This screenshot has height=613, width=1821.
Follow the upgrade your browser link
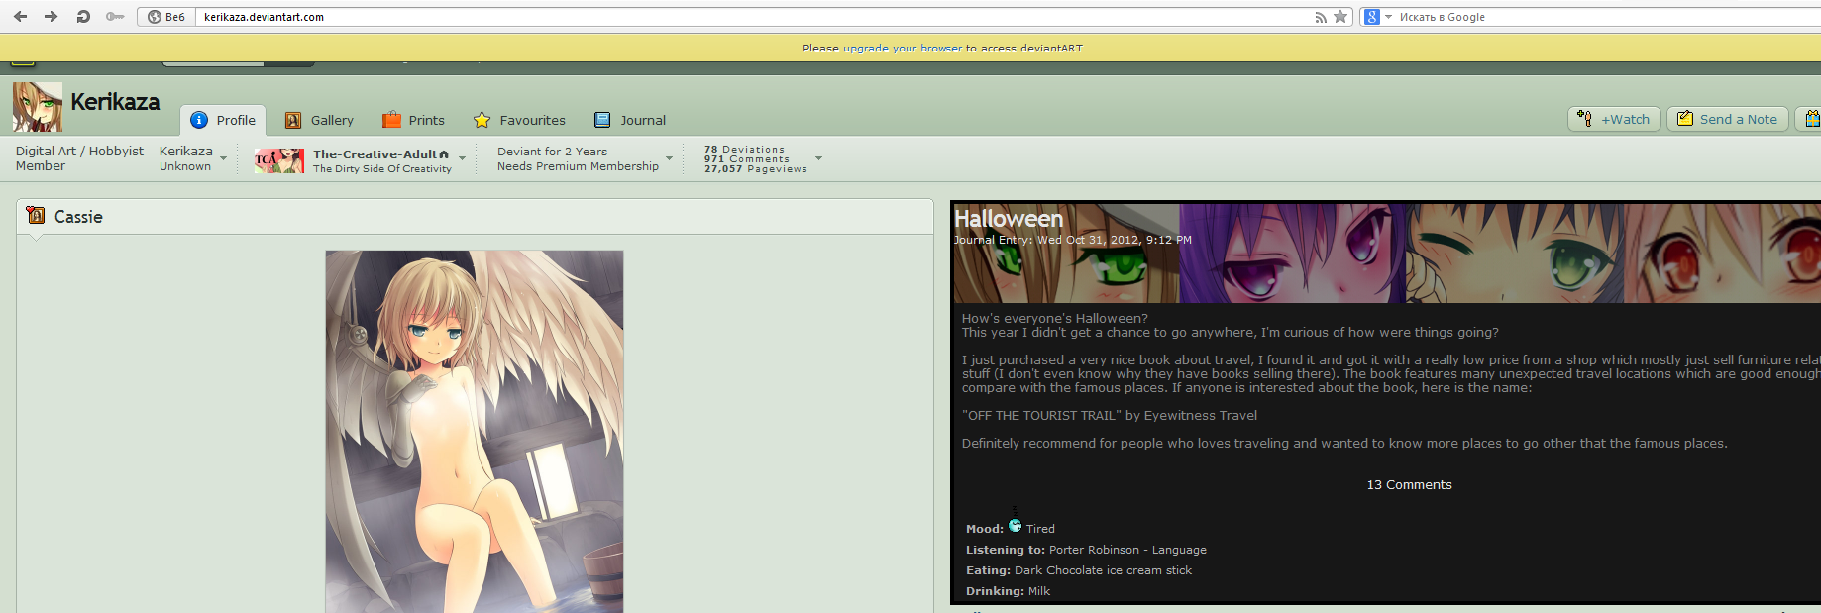tap(903, 48)
